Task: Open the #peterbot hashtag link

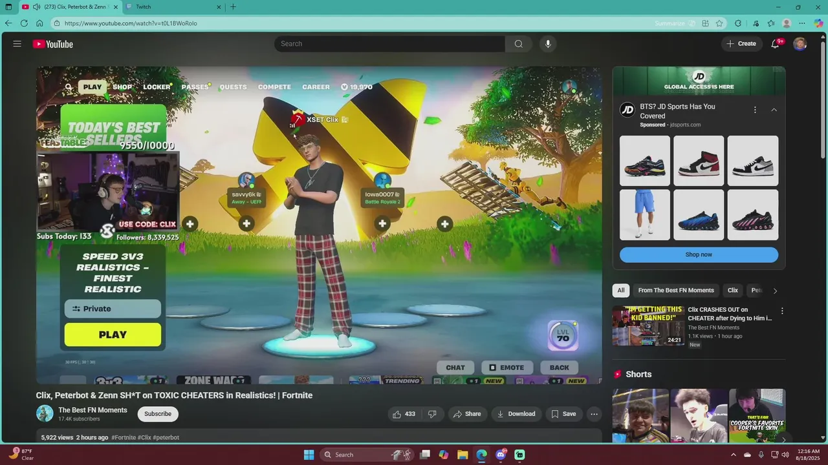Action: 166,437
